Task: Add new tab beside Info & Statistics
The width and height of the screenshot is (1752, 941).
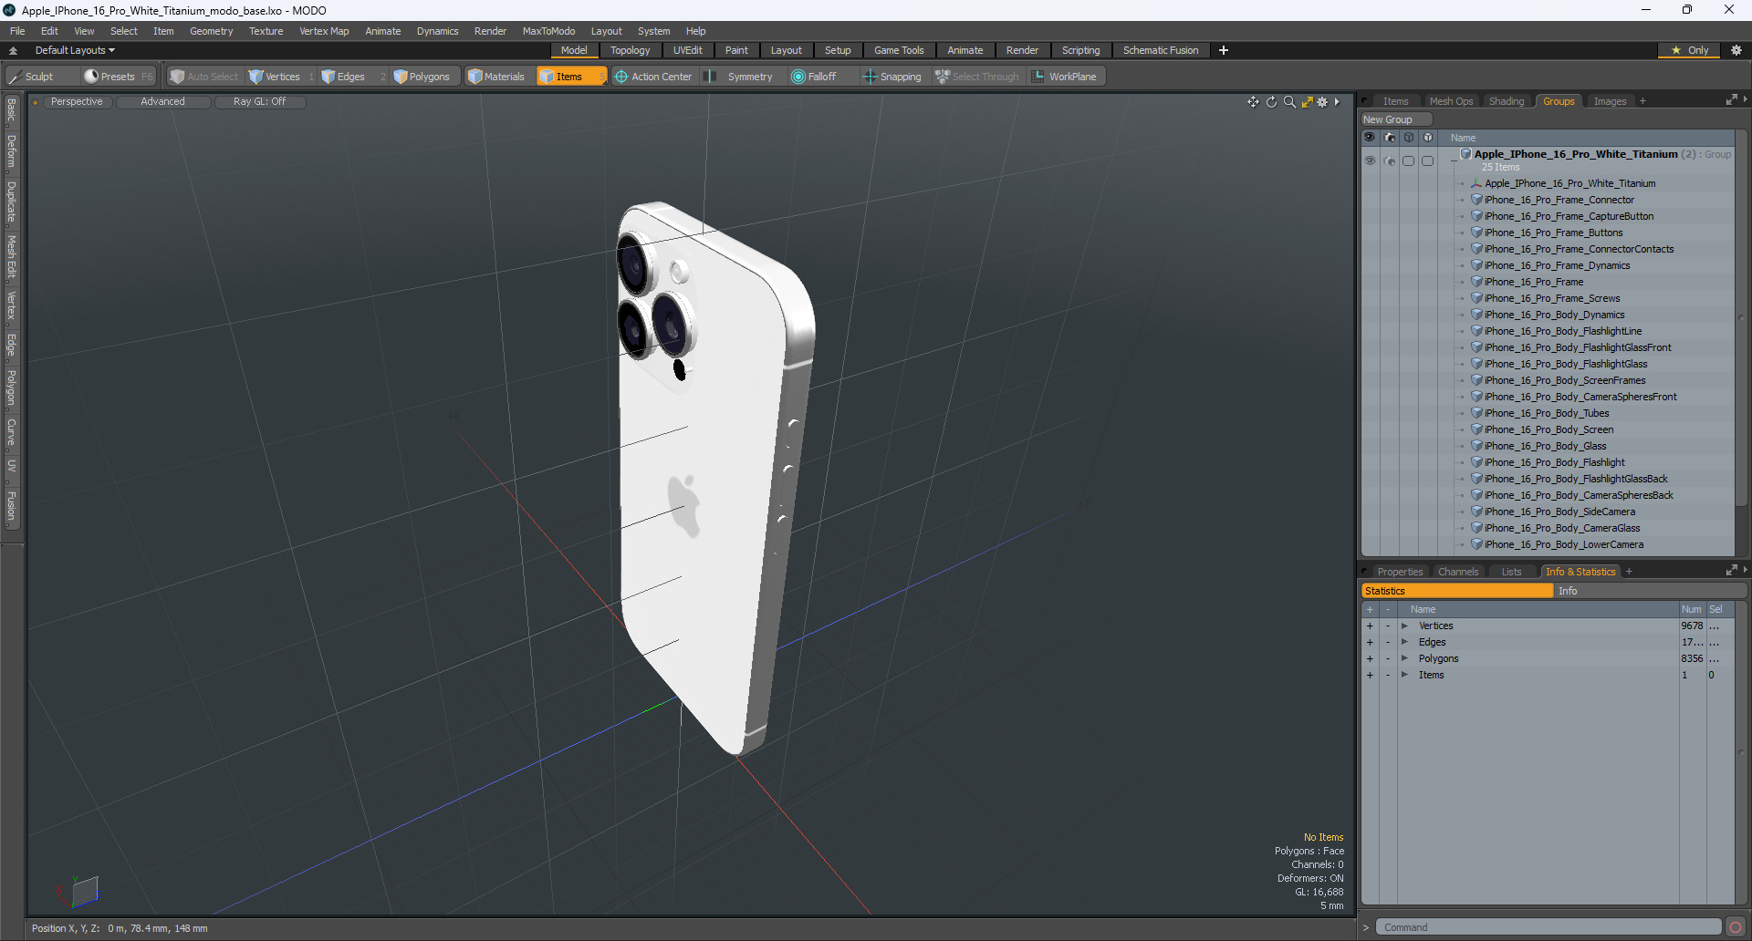Action: tap(1629, 572)
